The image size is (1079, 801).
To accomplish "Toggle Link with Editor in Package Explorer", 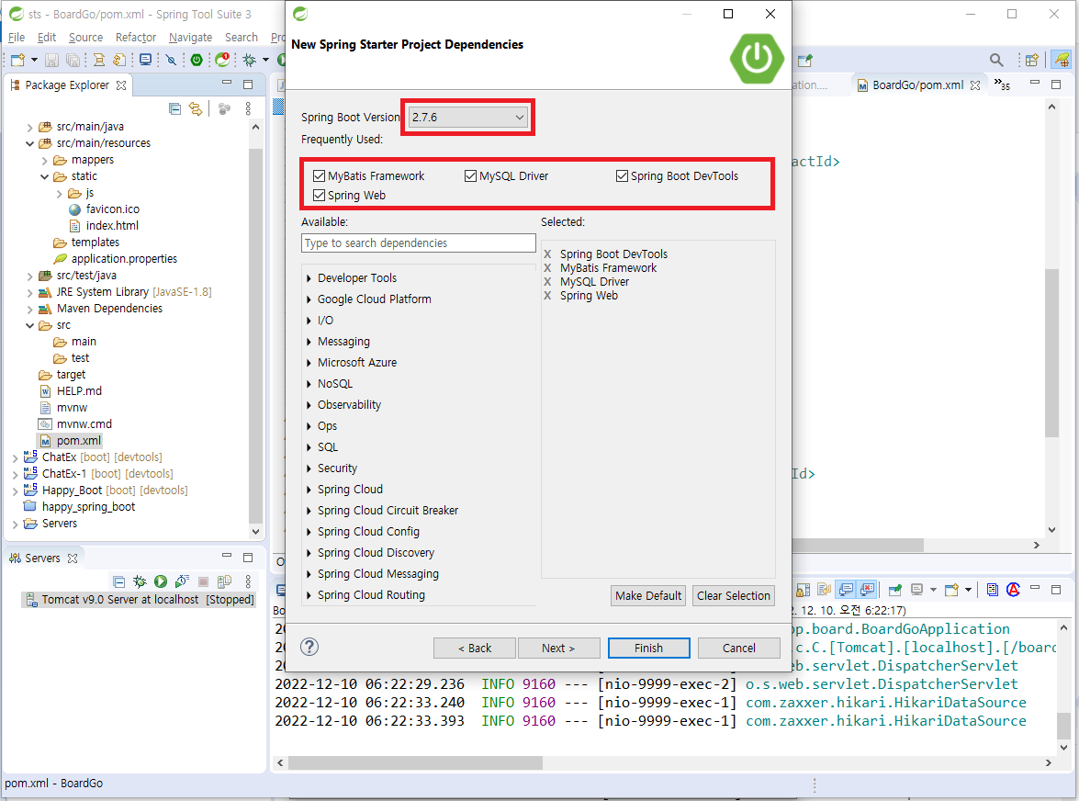I will click(197, 108).
